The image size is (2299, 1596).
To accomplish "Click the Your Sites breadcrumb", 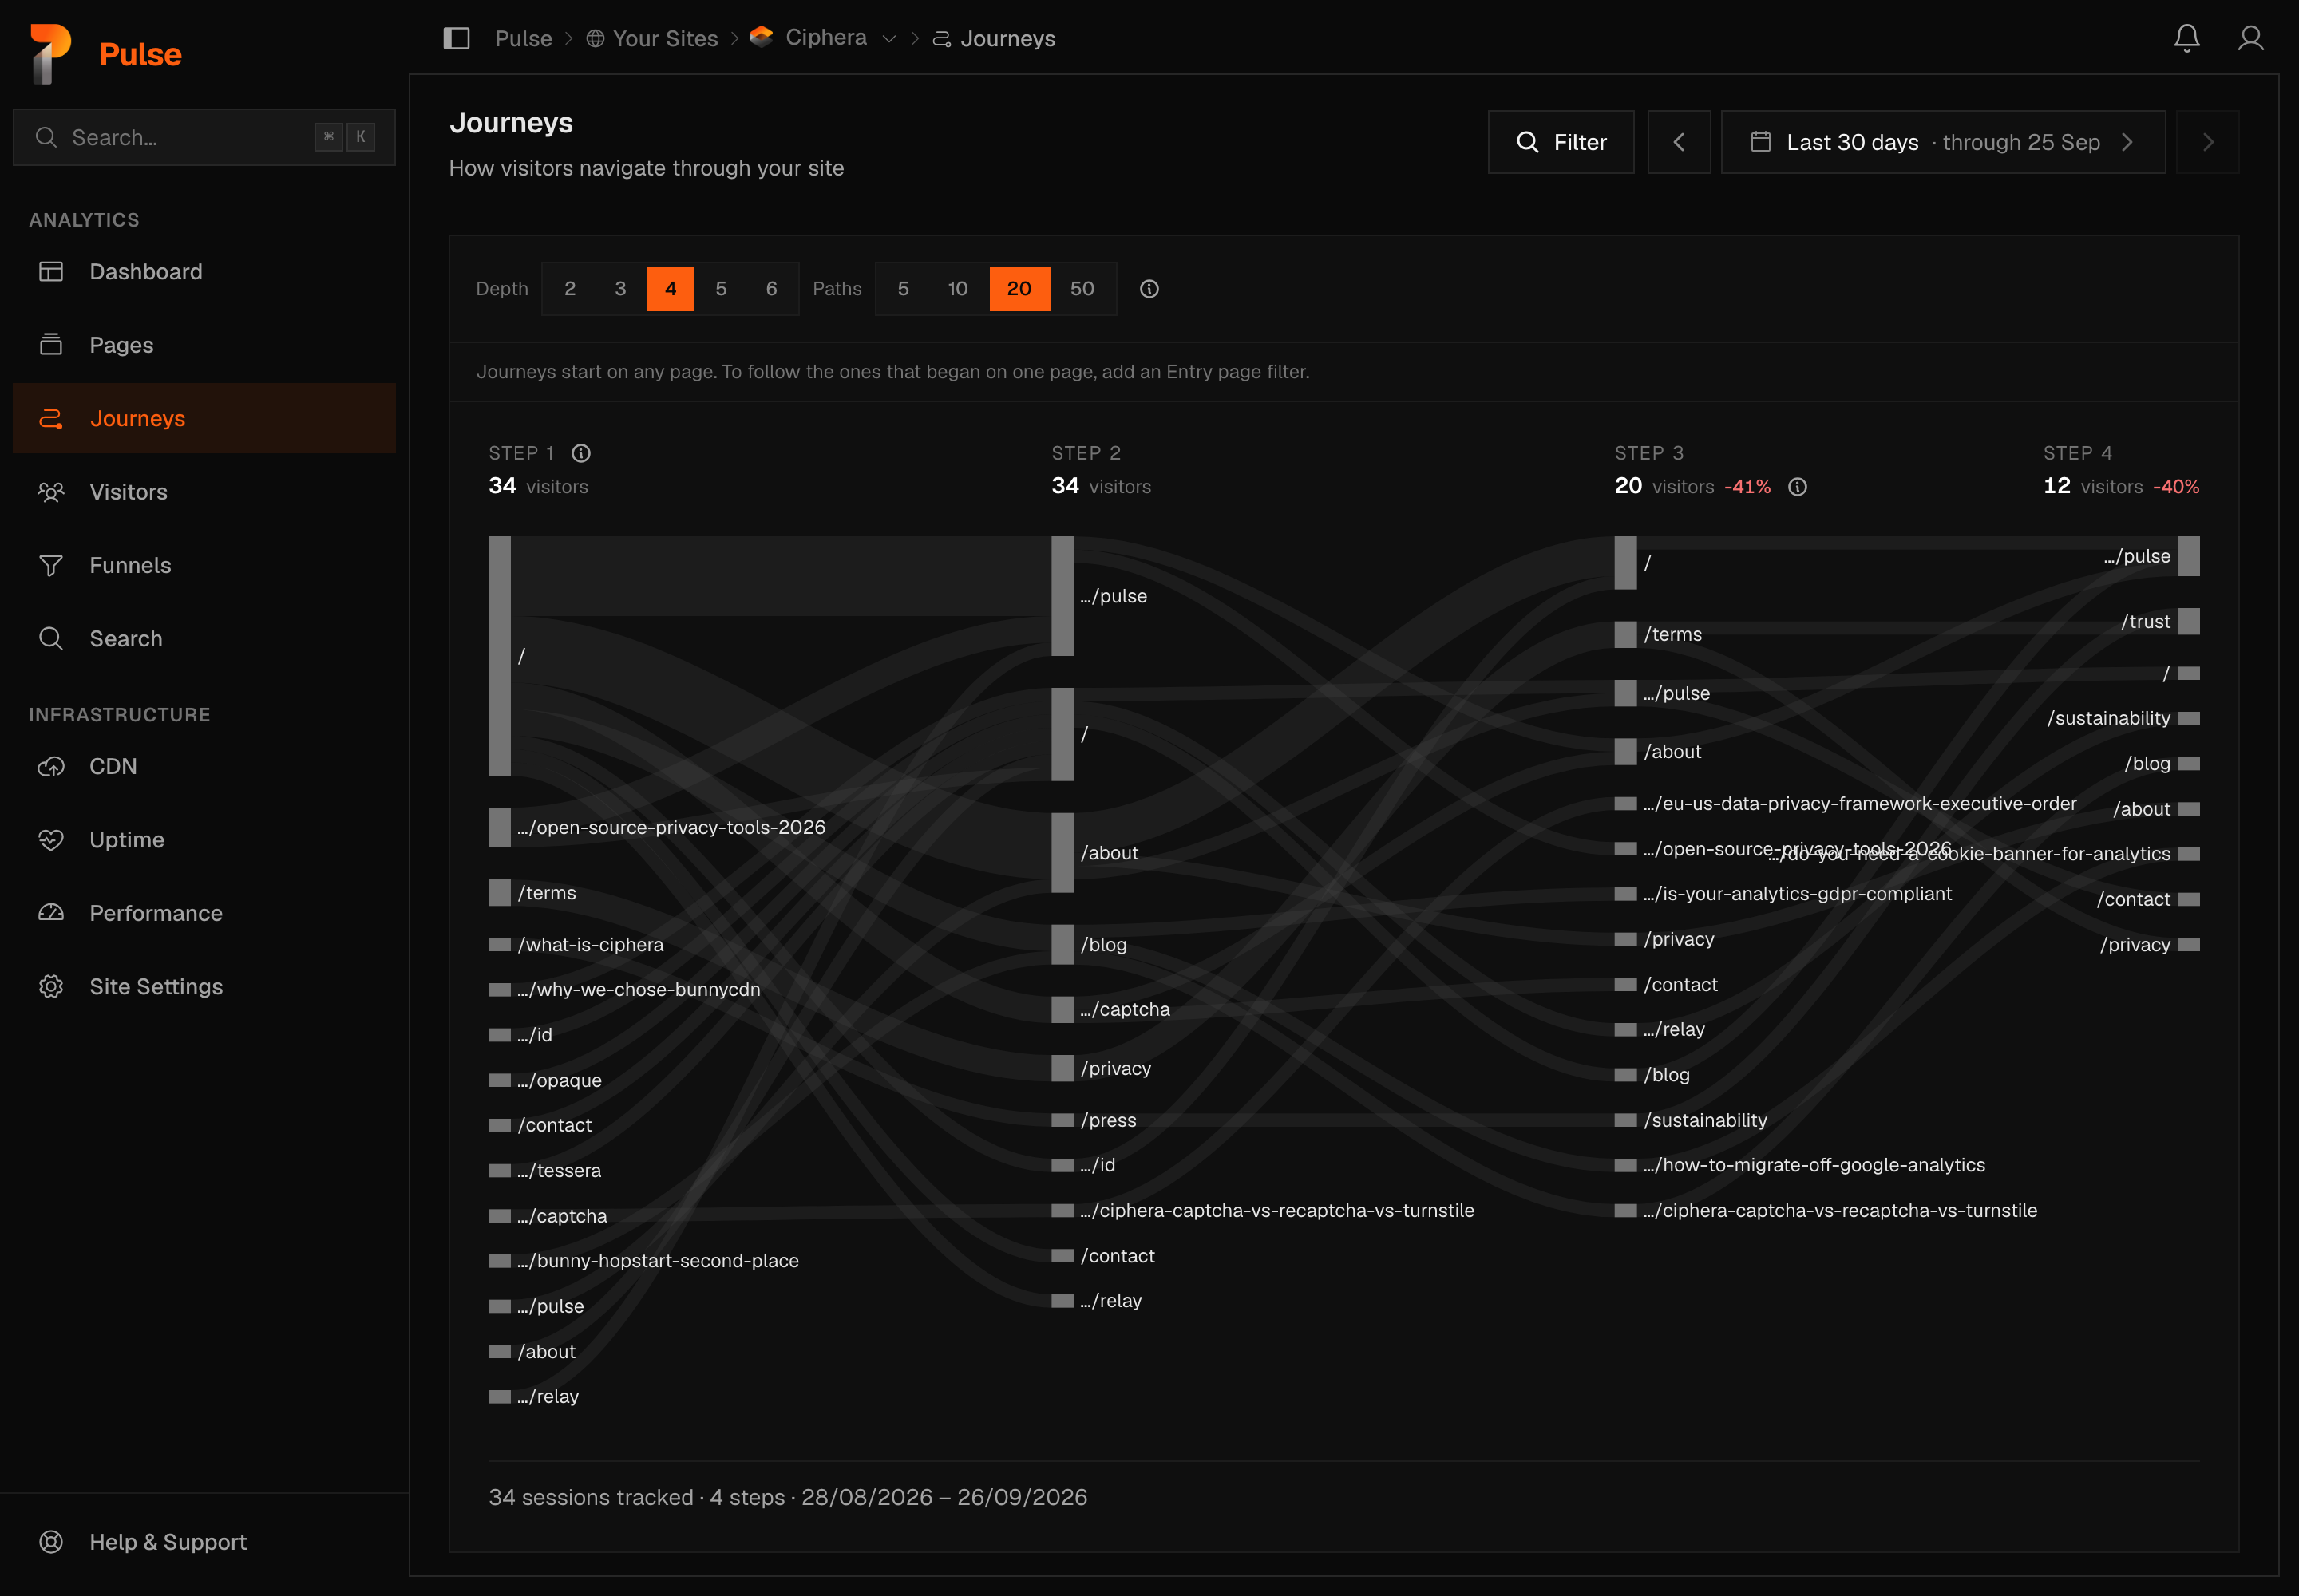I will (651, 38).
